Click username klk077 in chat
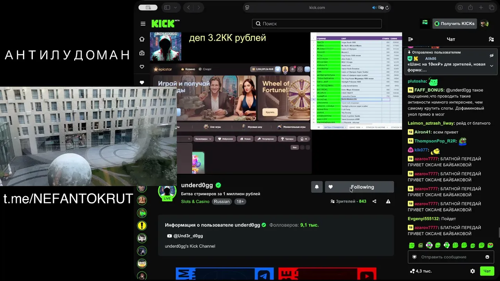This screenshot has width=500, height=281. 421,150
